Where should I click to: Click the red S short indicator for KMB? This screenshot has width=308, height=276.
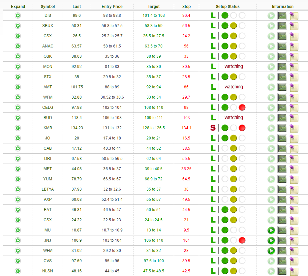coord(213,128)
